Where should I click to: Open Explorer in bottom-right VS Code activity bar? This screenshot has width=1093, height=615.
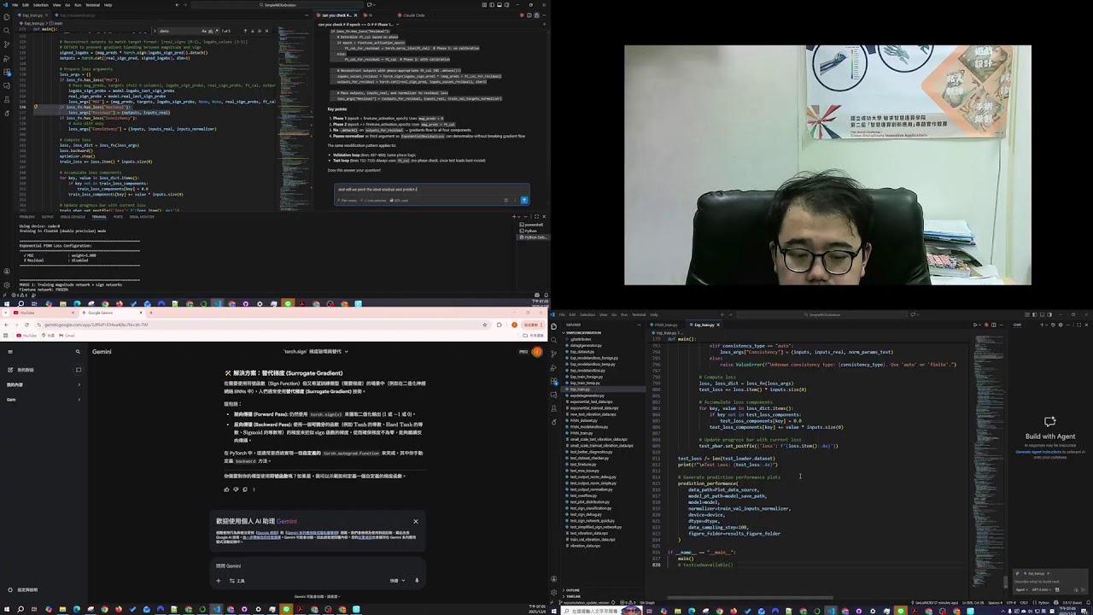coord(554,325)
